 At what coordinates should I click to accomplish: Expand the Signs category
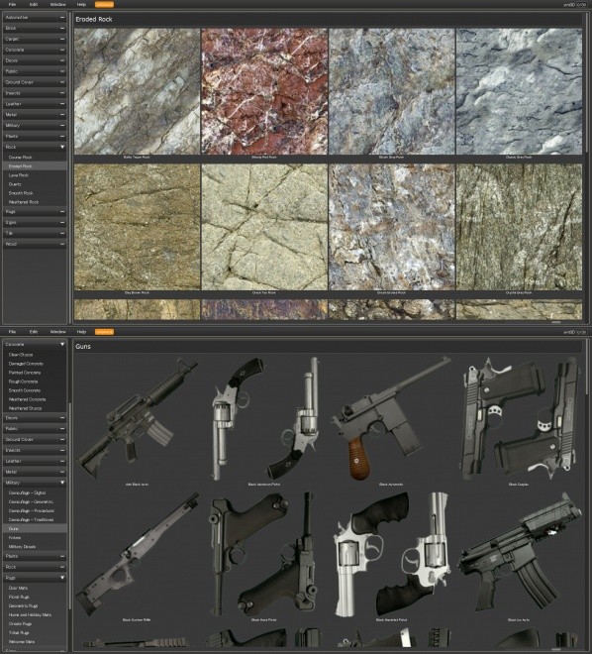(x=35, y=222)
